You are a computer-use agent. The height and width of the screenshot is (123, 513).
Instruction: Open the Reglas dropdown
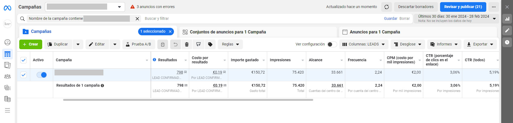tap(230, 44)
